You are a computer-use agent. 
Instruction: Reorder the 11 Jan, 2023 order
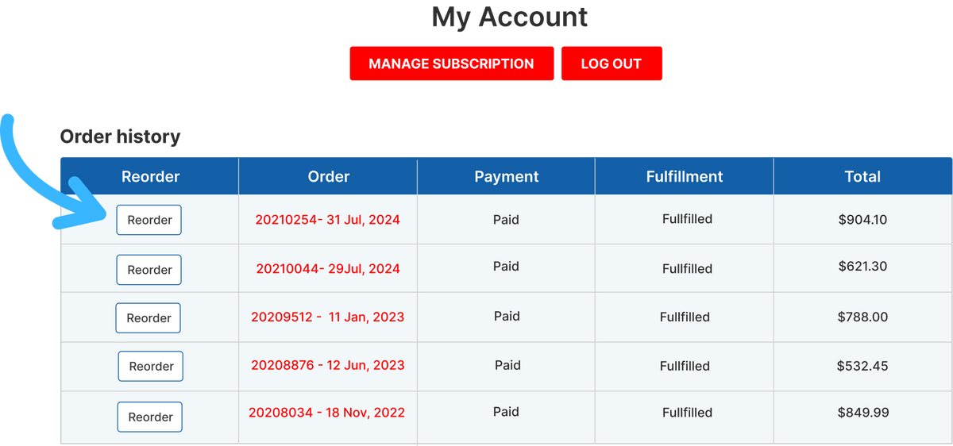149,317
